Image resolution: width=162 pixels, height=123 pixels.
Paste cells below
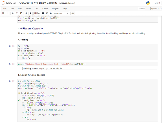[21, 13]
